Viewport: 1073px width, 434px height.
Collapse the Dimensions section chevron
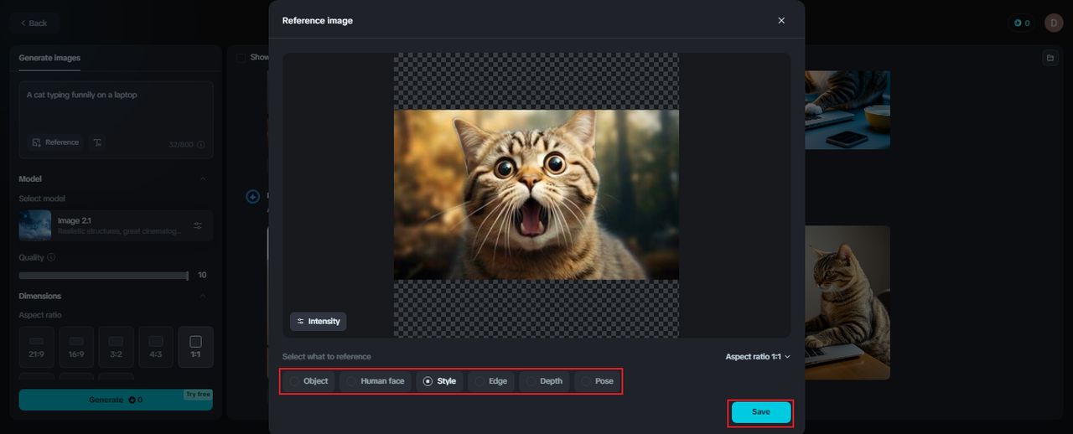pos(202,296)
